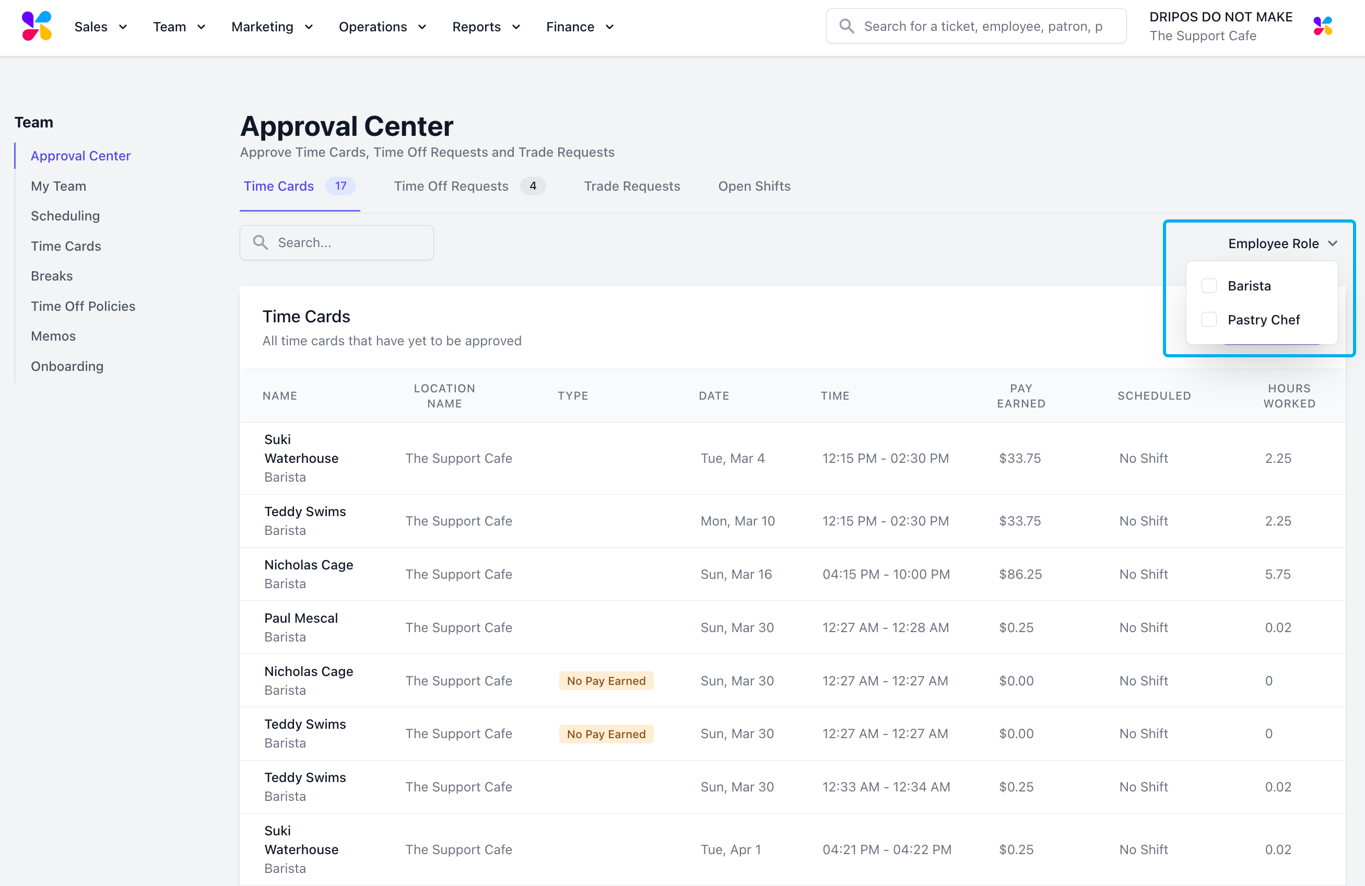
Task: Switch to the Trade Requests tab
Action: [631, 186]
